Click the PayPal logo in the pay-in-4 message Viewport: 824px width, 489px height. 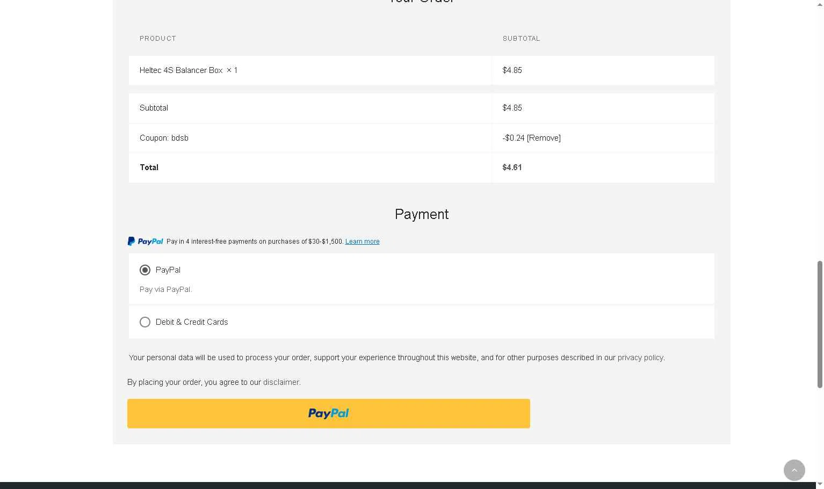click(145, 242)
